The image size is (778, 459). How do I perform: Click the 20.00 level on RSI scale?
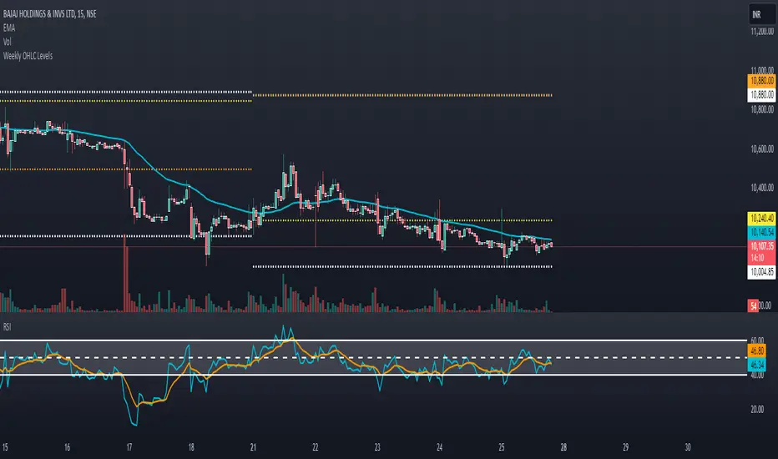(x=756, y=410)
